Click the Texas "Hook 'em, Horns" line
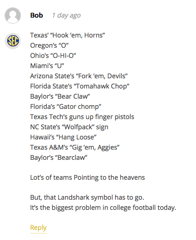This screenshot has width=196, height=240. pyautogui.click(x=68, y=35)
